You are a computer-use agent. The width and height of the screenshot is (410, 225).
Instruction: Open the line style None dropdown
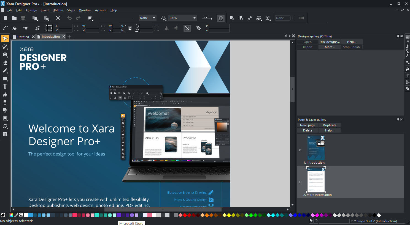pos(154,18)
